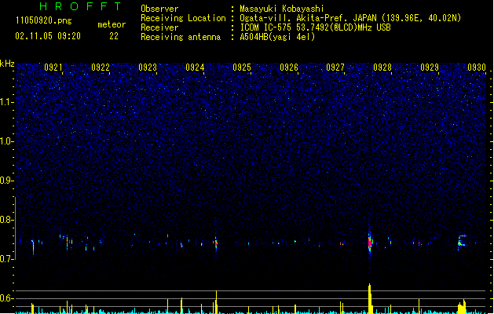
Task: Click the 0927 time marker
Action: (x=335, y=68)
